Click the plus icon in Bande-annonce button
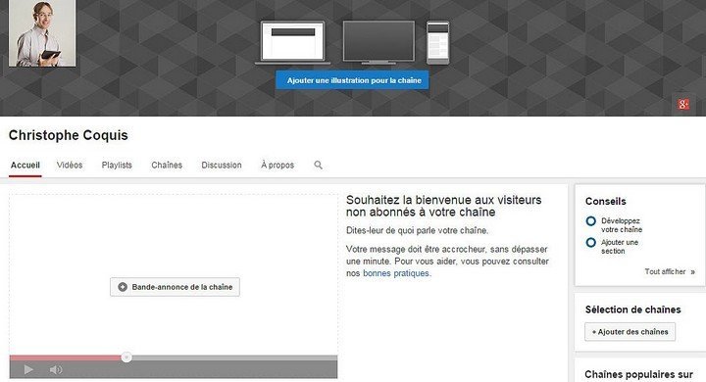706x382 pixels. (x=123, y=287)
